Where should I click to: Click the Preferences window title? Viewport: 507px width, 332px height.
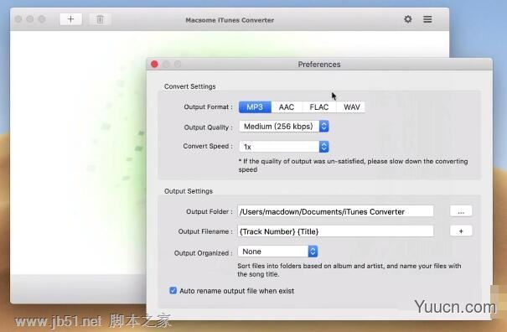(319, 65)
